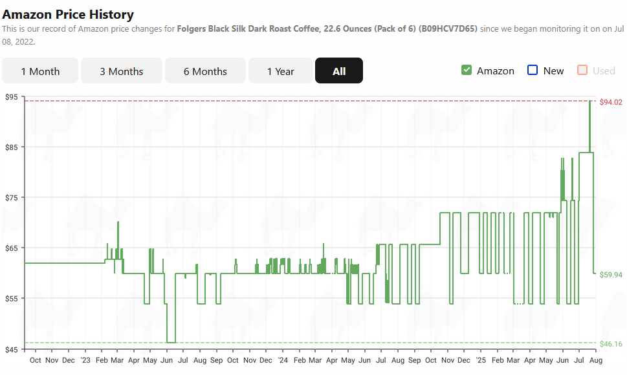Click the Used legend label
The width and height of the screenshot is (627, 375).
(x=604, y=70)
